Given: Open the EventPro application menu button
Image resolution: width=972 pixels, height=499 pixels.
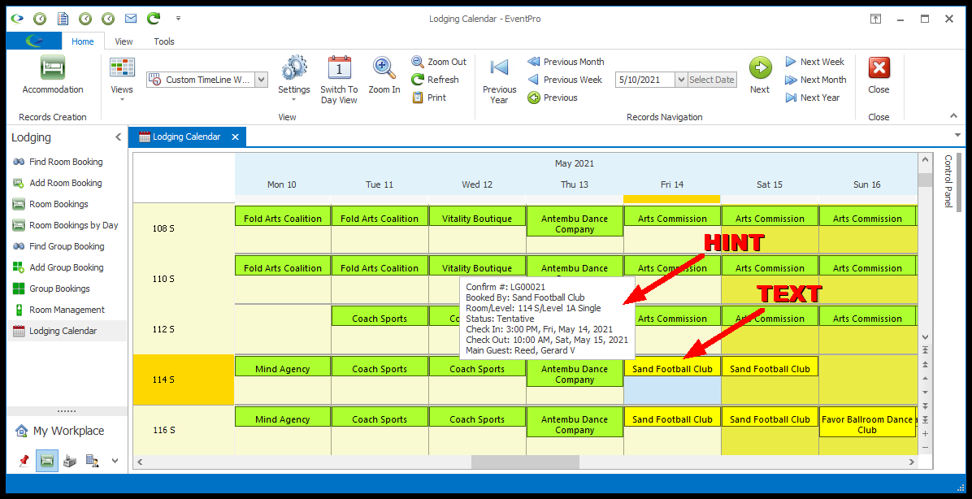Looking at the screenshot, I should point(34,41).
